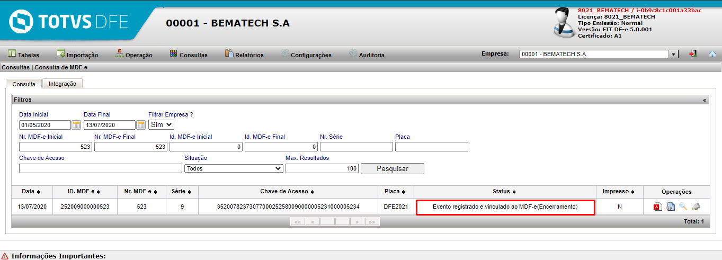Sort by Chave de Acesso column header

(x=288, y=192)
